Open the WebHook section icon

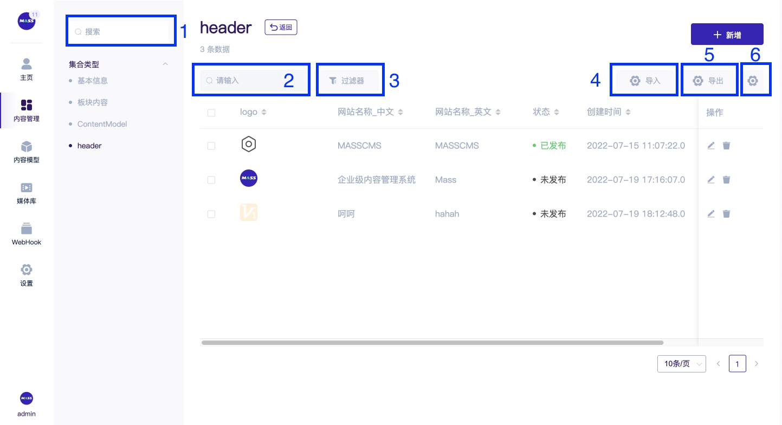(27, 229)
